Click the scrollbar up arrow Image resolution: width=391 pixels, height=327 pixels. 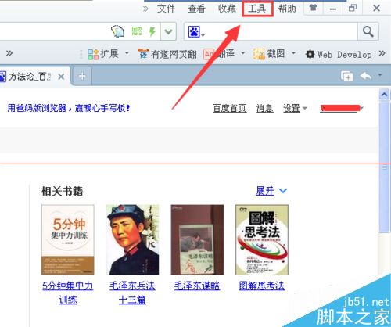(x=385, y=95)
